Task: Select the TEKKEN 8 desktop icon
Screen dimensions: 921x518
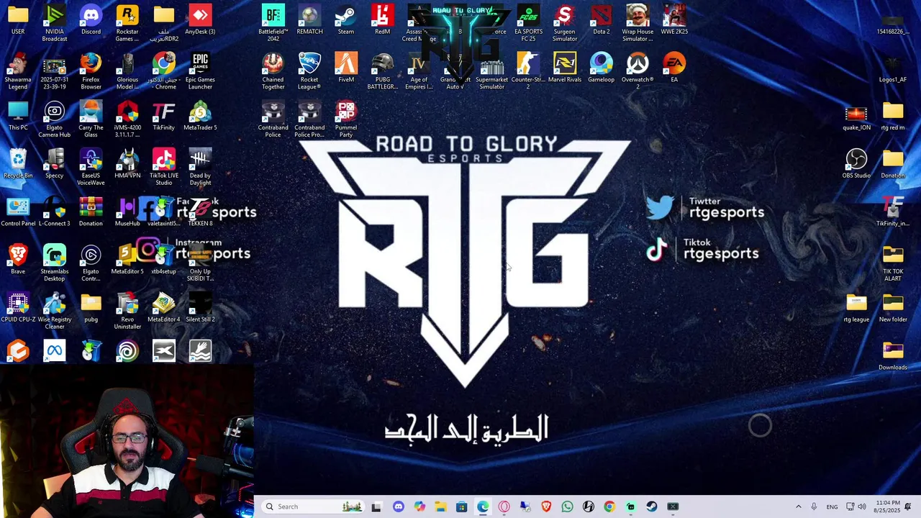Action: click(x=200, y=212)
